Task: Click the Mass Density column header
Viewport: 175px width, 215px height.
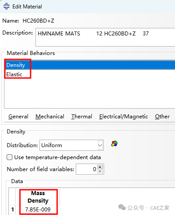Action: pyautogui.click(x=38, y=197)
